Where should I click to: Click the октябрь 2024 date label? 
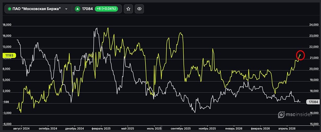(x=48, y=129)
